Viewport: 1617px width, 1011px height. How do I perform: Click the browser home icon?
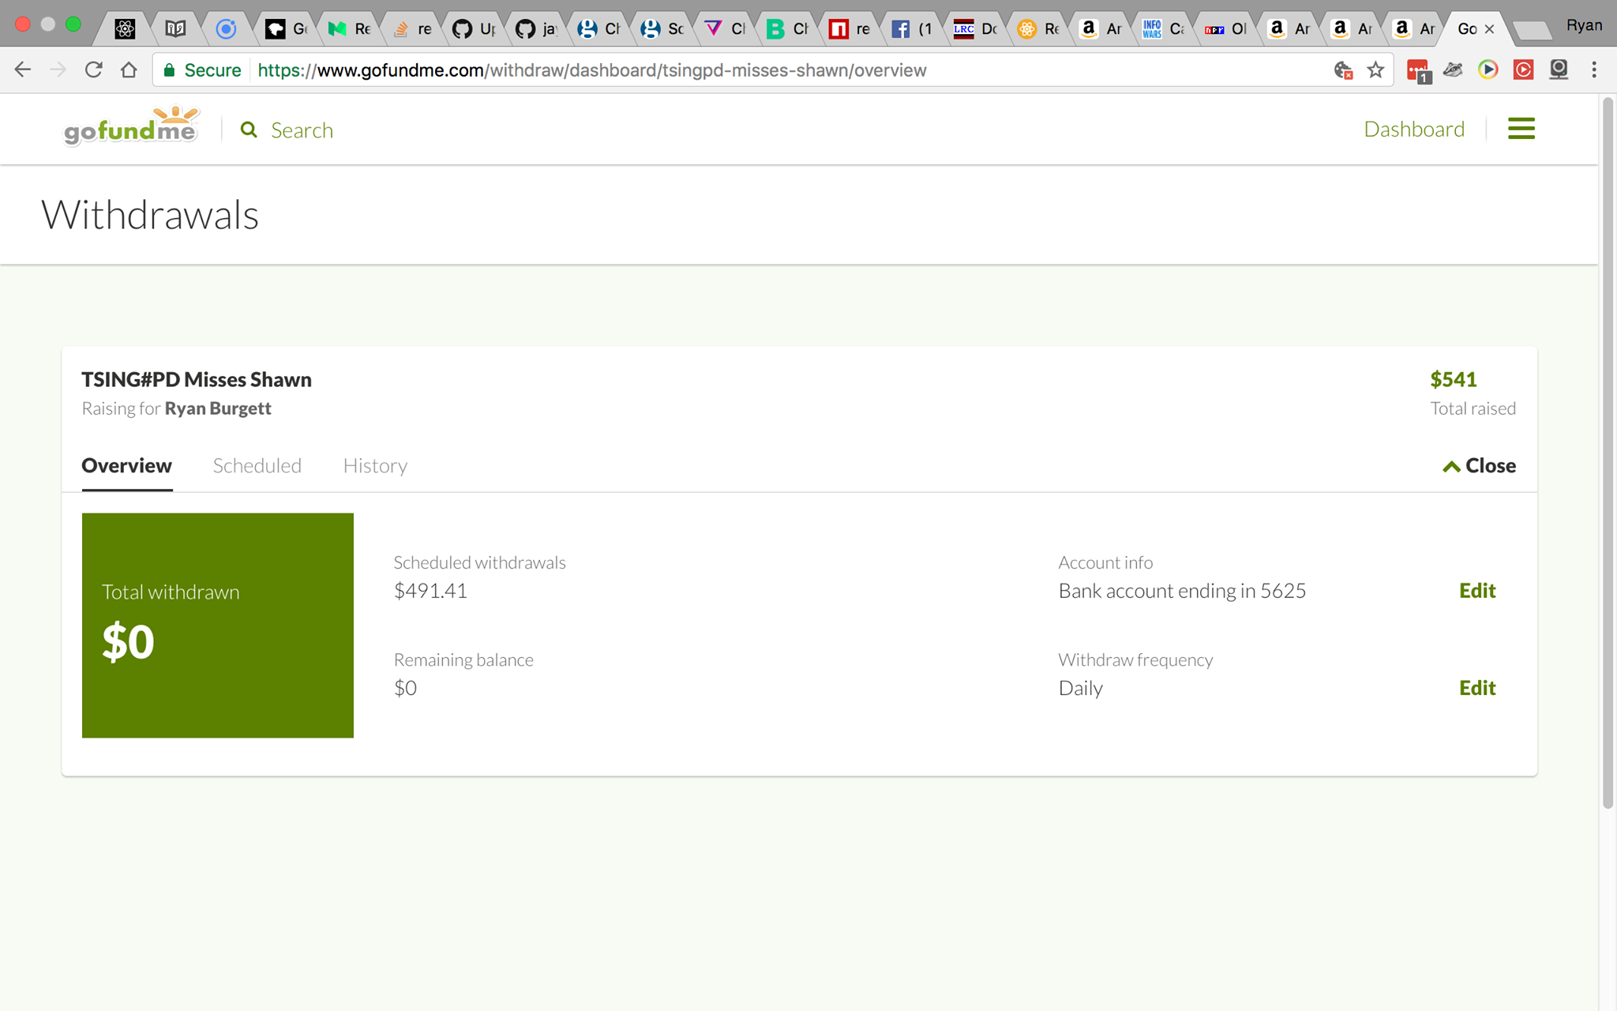[x=129, y=70]
